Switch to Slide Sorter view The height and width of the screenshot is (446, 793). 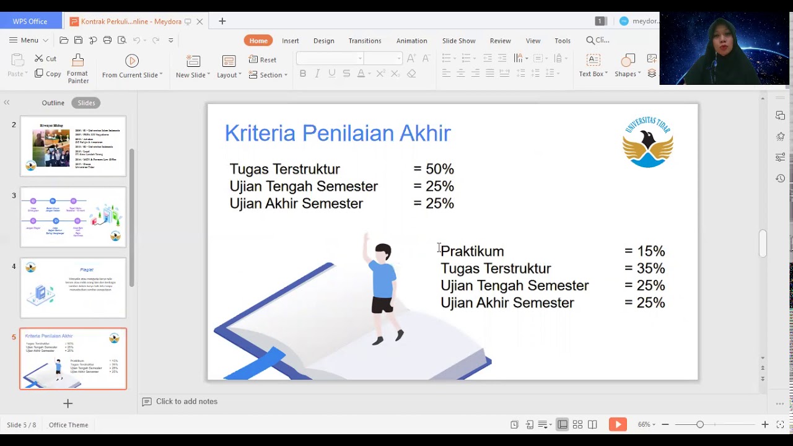click(577, 424)
